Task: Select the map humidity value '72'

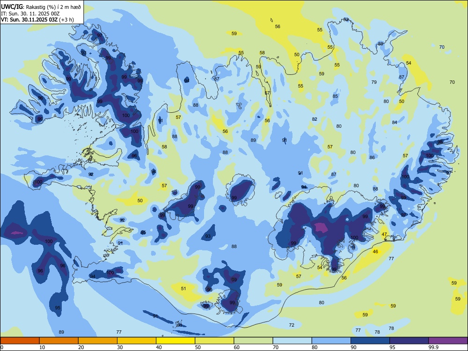Action: point(292,325)
